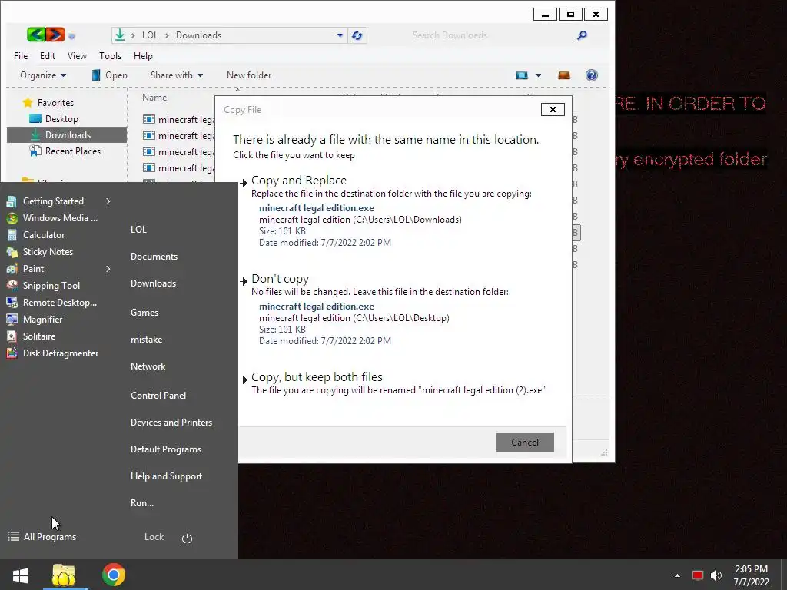Open Getting Started from the Start menu
The image size is (787, 590).
[x=53, y=201]
